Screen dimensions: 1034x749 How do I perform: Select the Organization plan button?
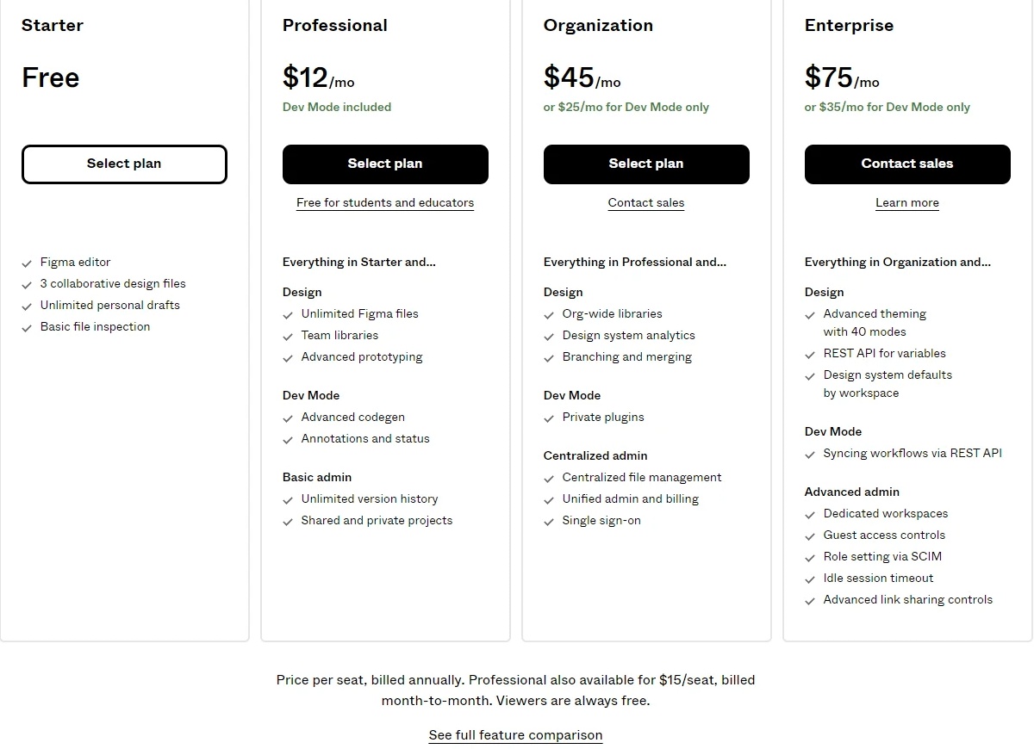(646, 164)
